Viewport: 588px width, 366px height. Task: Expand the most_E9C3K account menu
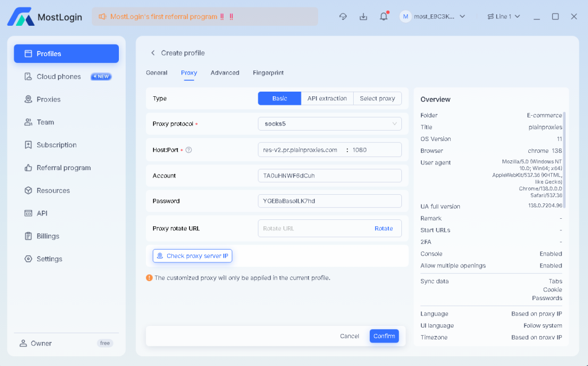click(x=433, y=17)
